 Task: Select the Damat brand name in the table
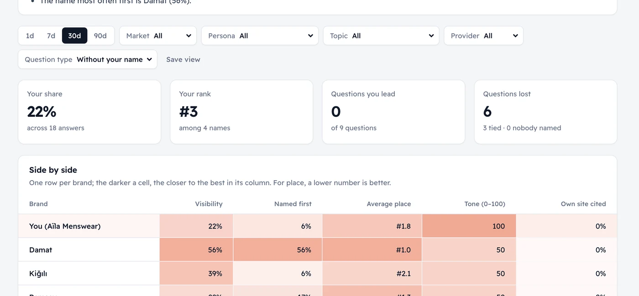click(41, 250)
